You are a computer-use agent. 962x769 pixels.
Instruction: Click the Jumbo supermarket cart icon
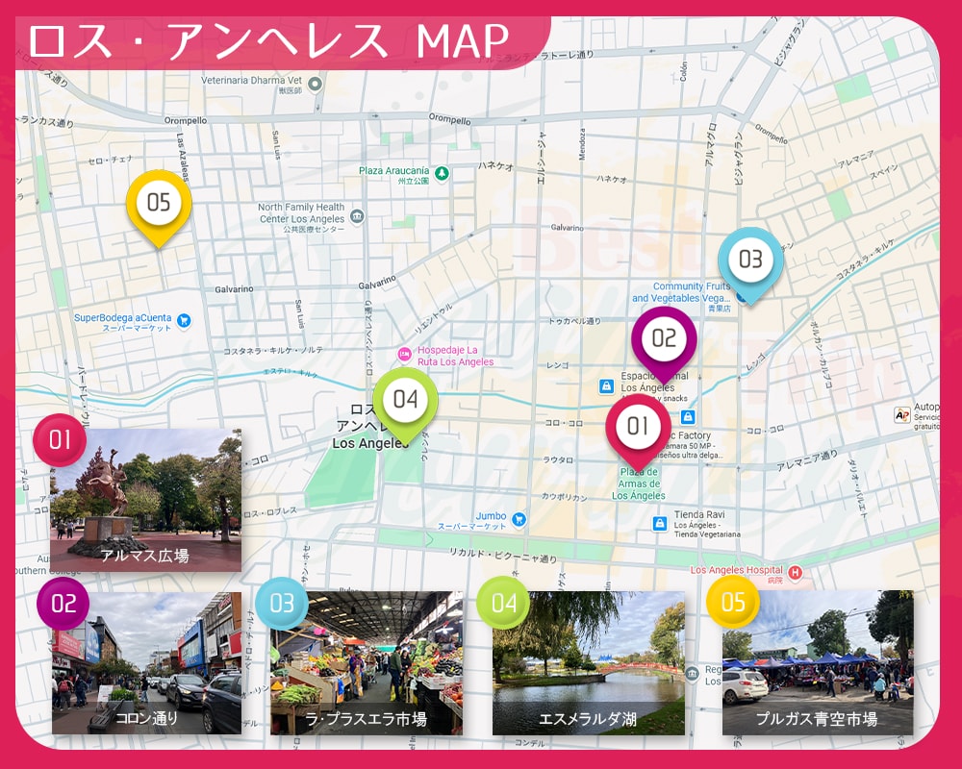tap(519, 519)
